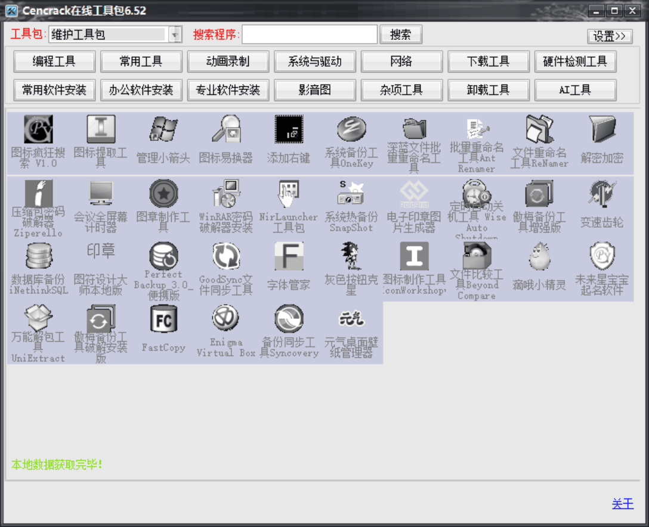Select the IconWorkshop 图标制作工具
649x527 pixels.
[x=414, y=256]
